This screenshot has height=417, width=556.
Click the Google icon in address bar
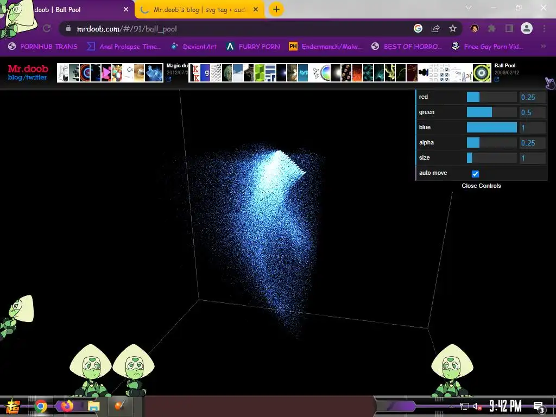pos(418,28)
